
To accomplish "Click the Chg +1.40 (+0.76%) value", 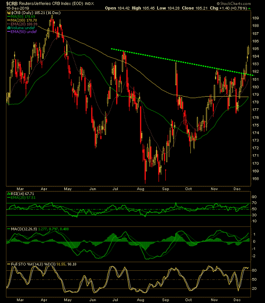I will (228, 8).
